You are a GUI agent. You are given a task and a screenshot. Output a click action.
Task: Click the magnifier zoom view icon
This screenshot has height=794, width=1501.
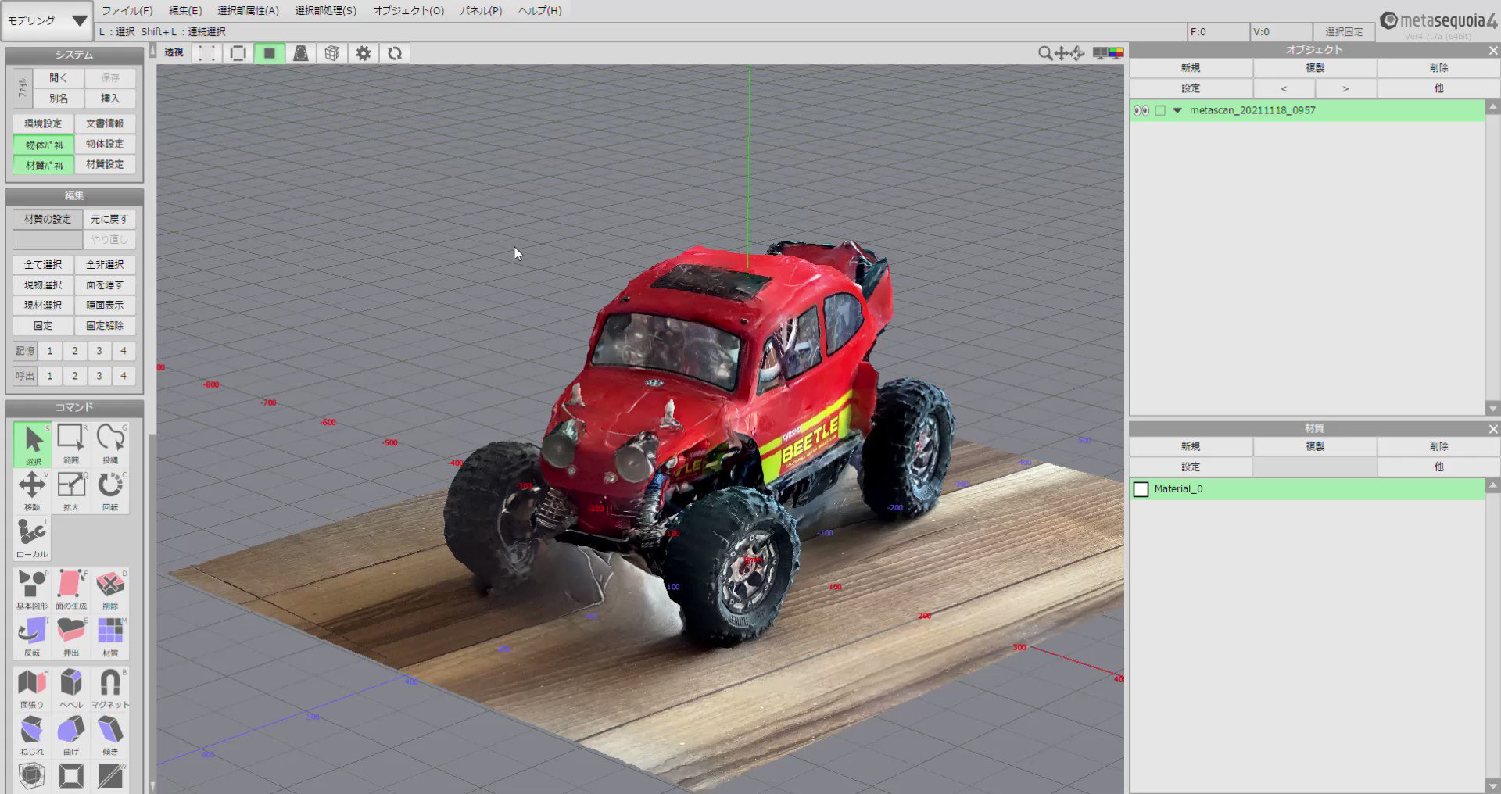pyautogui.click(x=1044, y=53)
